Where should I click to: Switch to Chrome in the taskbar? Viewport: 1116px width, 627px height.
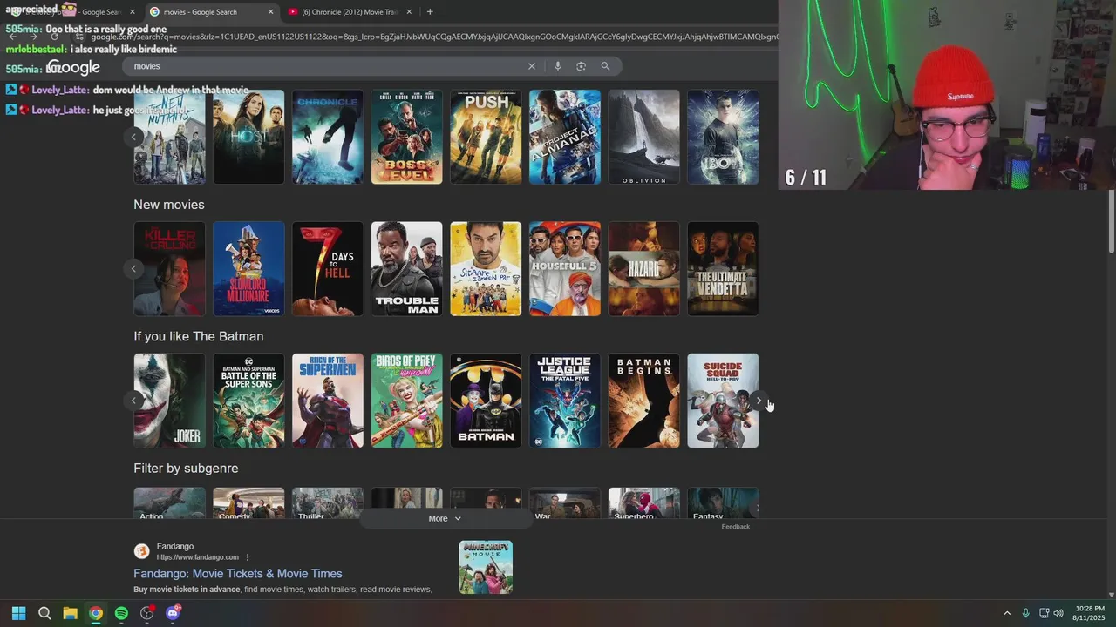(96, 613)
